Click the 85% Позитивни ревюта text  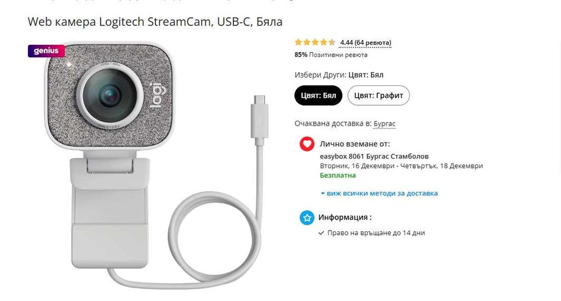(x=331, y=55)
